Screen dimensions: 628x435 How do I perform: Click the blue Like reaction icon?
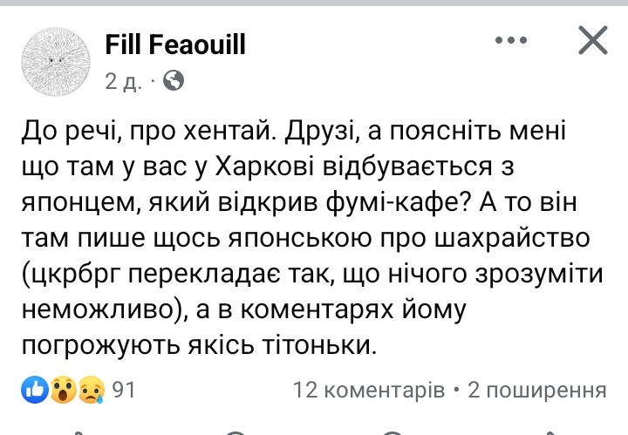(x=33, y=389)
